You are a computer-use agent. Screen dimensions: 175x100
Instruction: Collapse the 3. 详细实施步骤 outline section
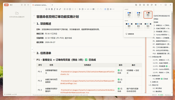(x=149, y=57)
